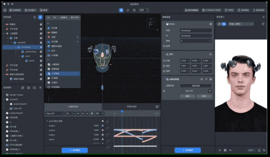Select the rotate tool icon in toolbar
Screen dimensions: 270x157
128,10
